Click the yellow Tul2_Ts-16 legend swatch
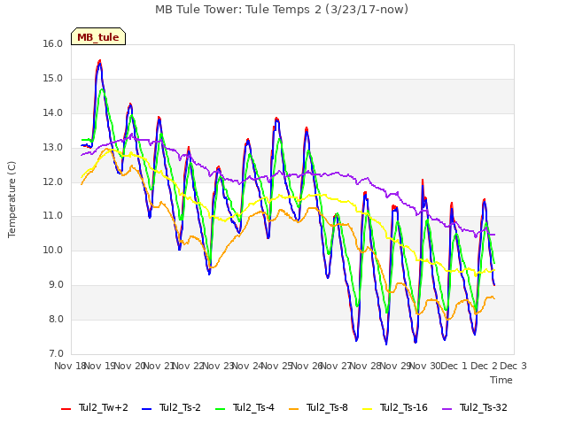Screen dimensions: 567x425 tap(367, 409)
